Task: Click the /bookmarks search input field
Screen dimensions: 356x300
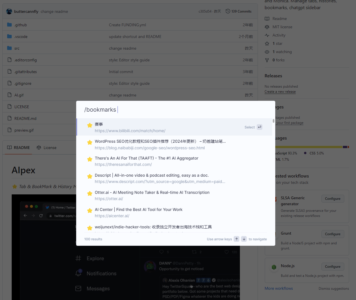Action: [176, 110]
